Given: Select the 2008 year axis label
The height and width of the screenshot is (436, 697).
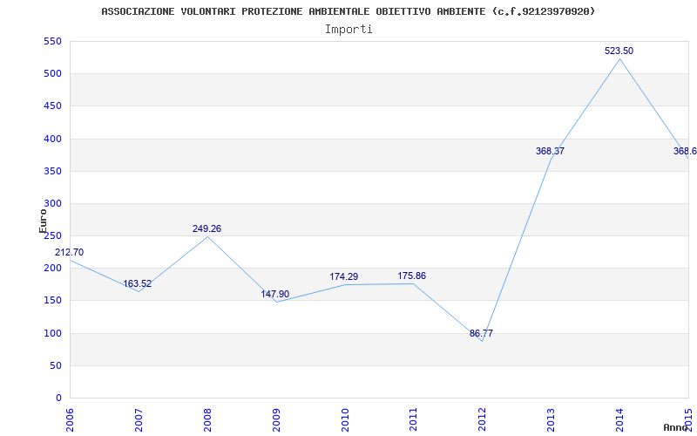Looking at the screenshot, I should [x=207, y=420].
